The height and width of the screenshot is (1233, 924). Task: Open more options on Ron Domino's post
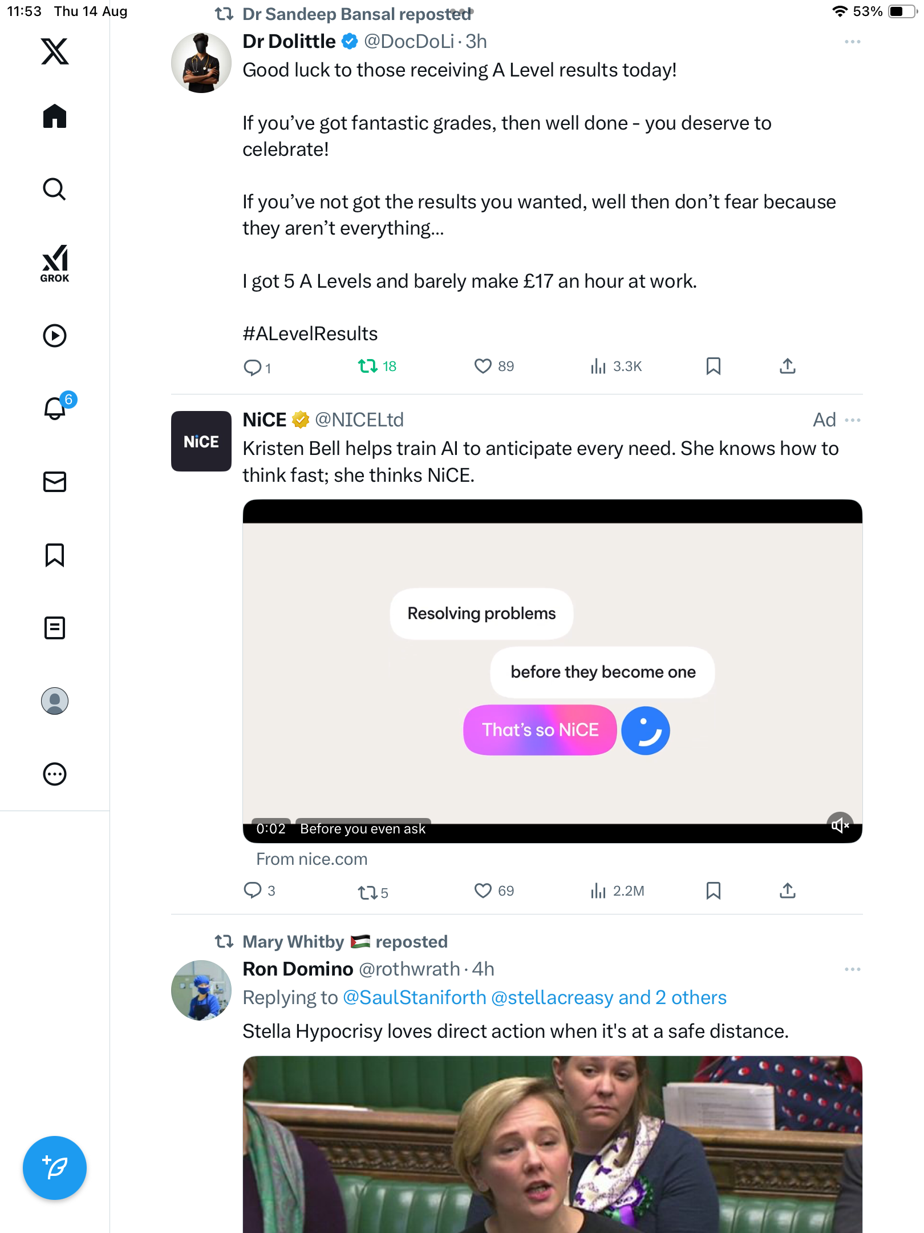[852, 969]
